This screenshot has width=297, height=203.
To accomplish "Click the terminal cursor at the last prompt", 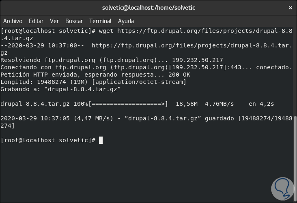I will [x=101, y=140].
